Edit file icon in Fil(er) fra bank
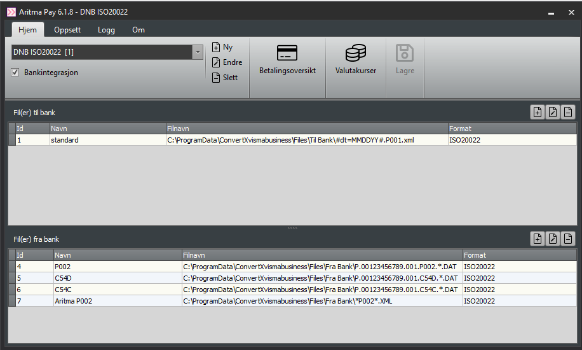Viewport: 582px width, 350px height. 553,239
